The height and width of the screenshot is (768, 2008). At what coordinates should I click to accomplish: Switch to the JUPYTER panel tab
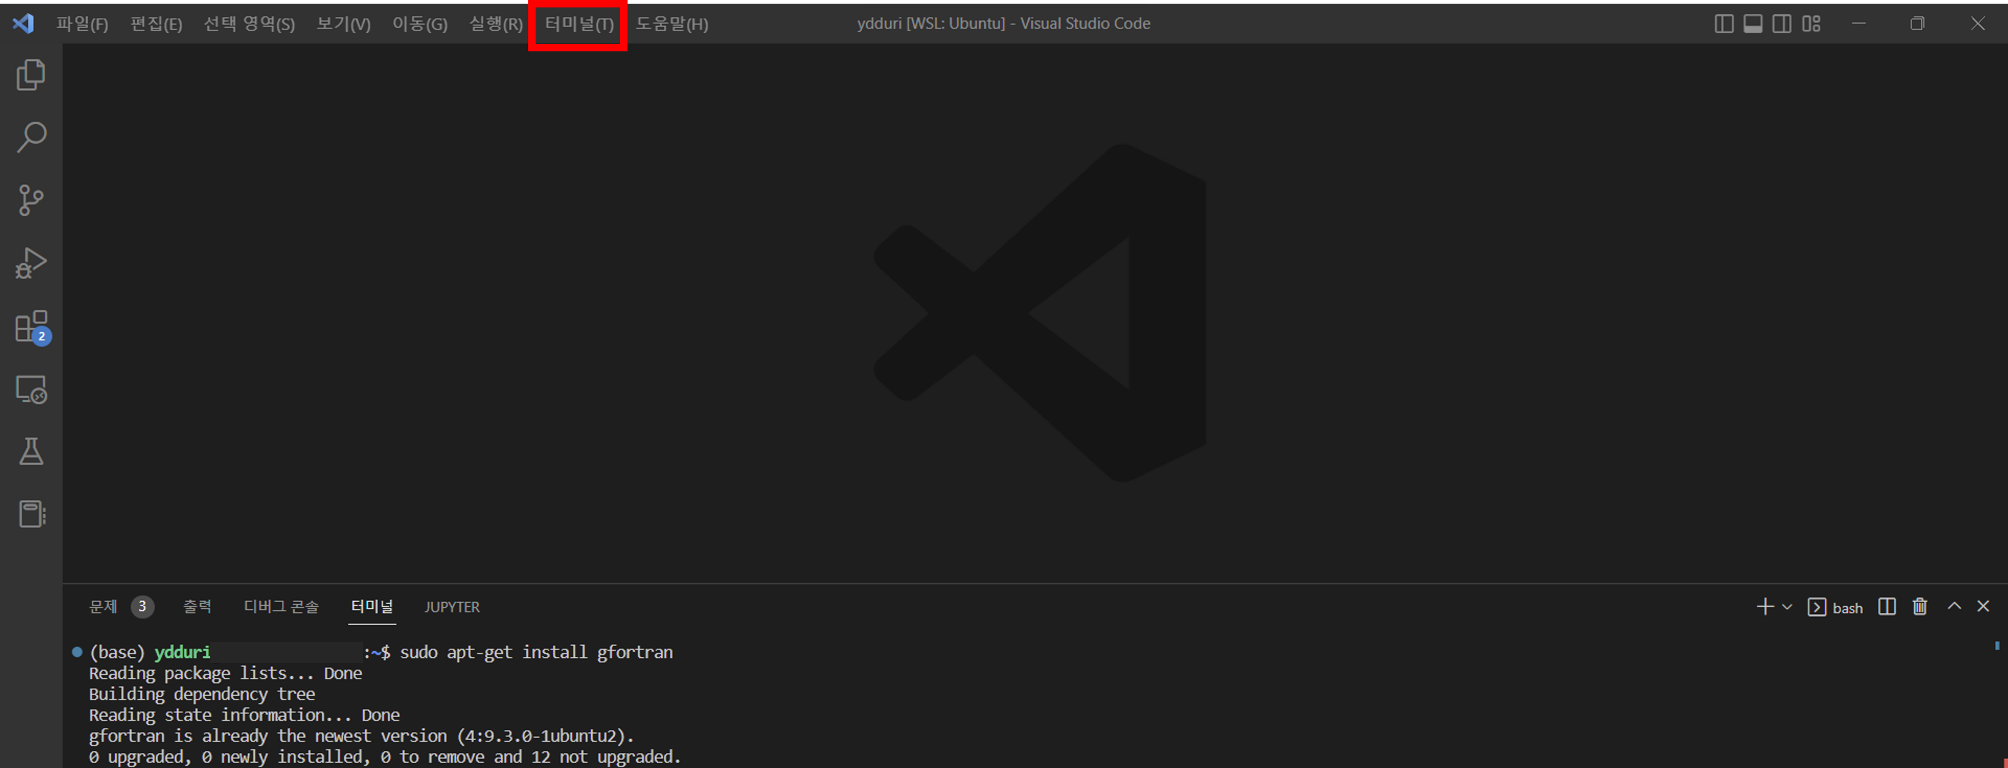point(451,607)
